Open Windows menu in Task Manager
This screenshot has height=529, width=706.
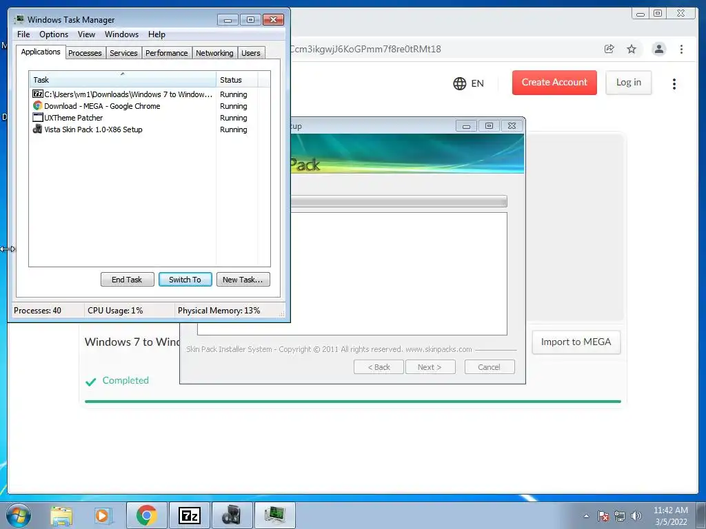(121, 34)
